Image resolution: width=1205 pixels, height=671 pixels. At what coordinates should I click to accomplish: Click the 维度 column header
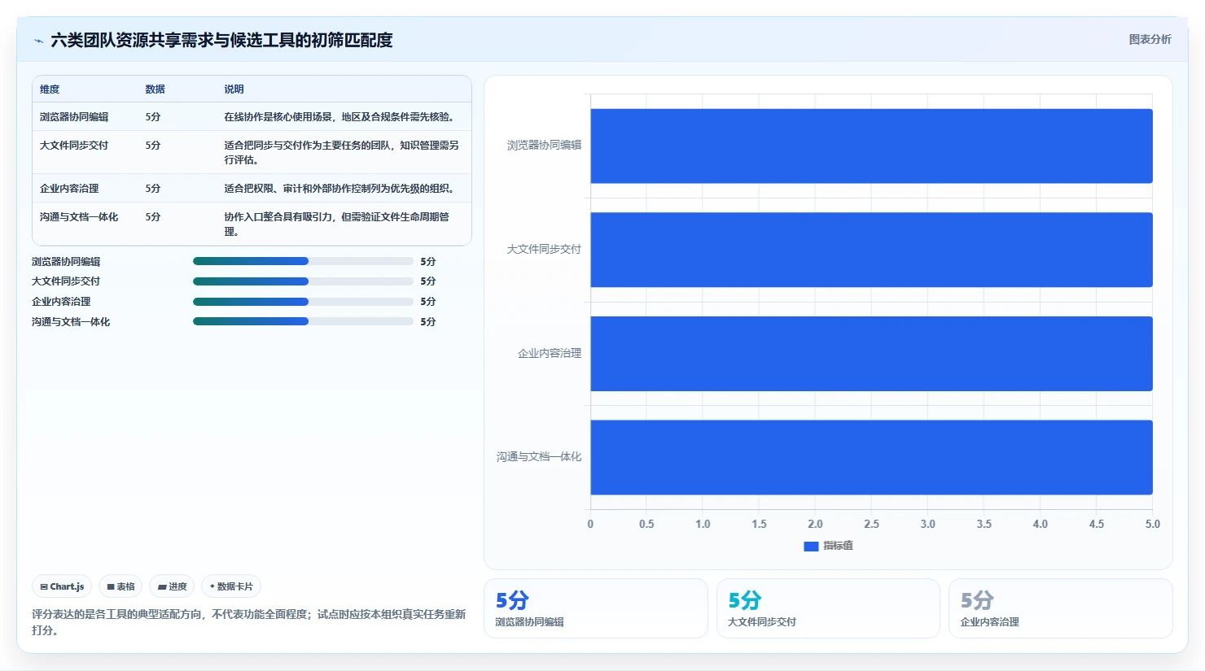[50, 89]
